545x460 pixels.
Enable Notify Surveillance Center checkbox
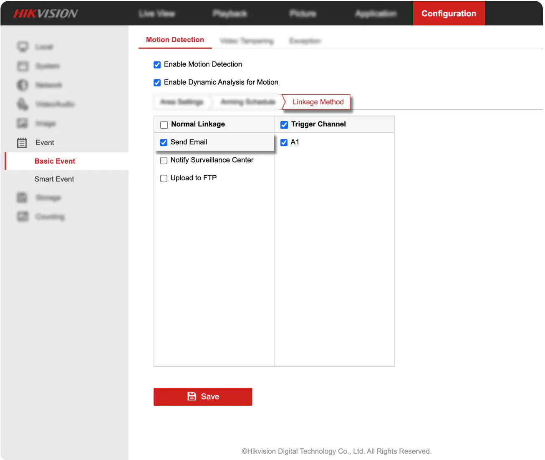(164, 161)
